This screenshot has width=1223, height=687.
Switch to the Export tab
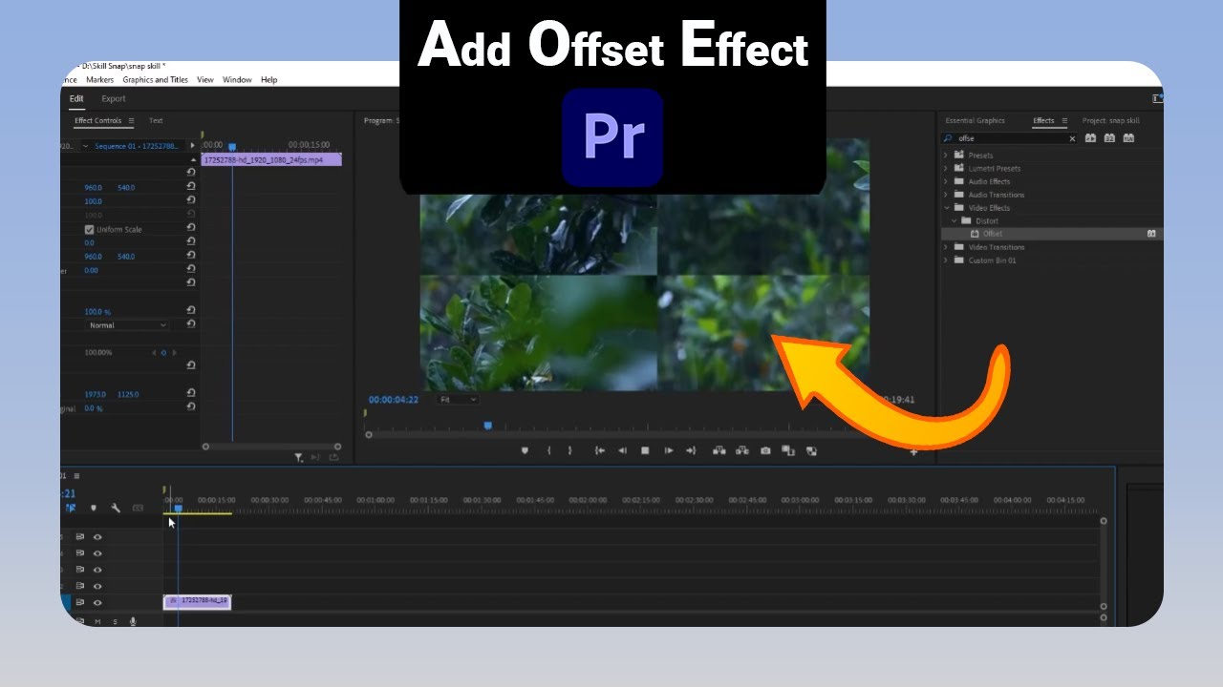pos(114,98)
